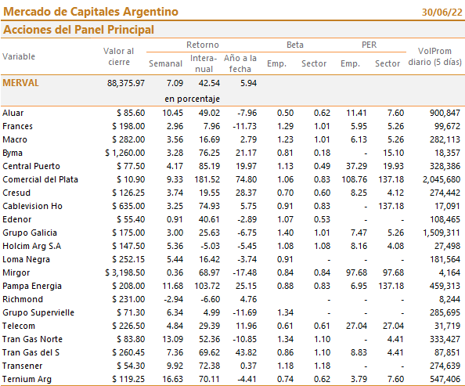Click the Acciones del Panel Principal heading
465x386 pixels.
point(78,30)
